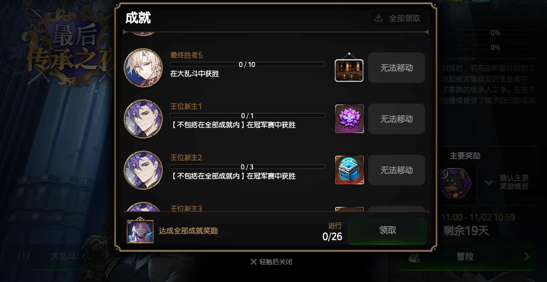
Task: Expand 确认主要奖励情报 chevron
Action: 489,182
